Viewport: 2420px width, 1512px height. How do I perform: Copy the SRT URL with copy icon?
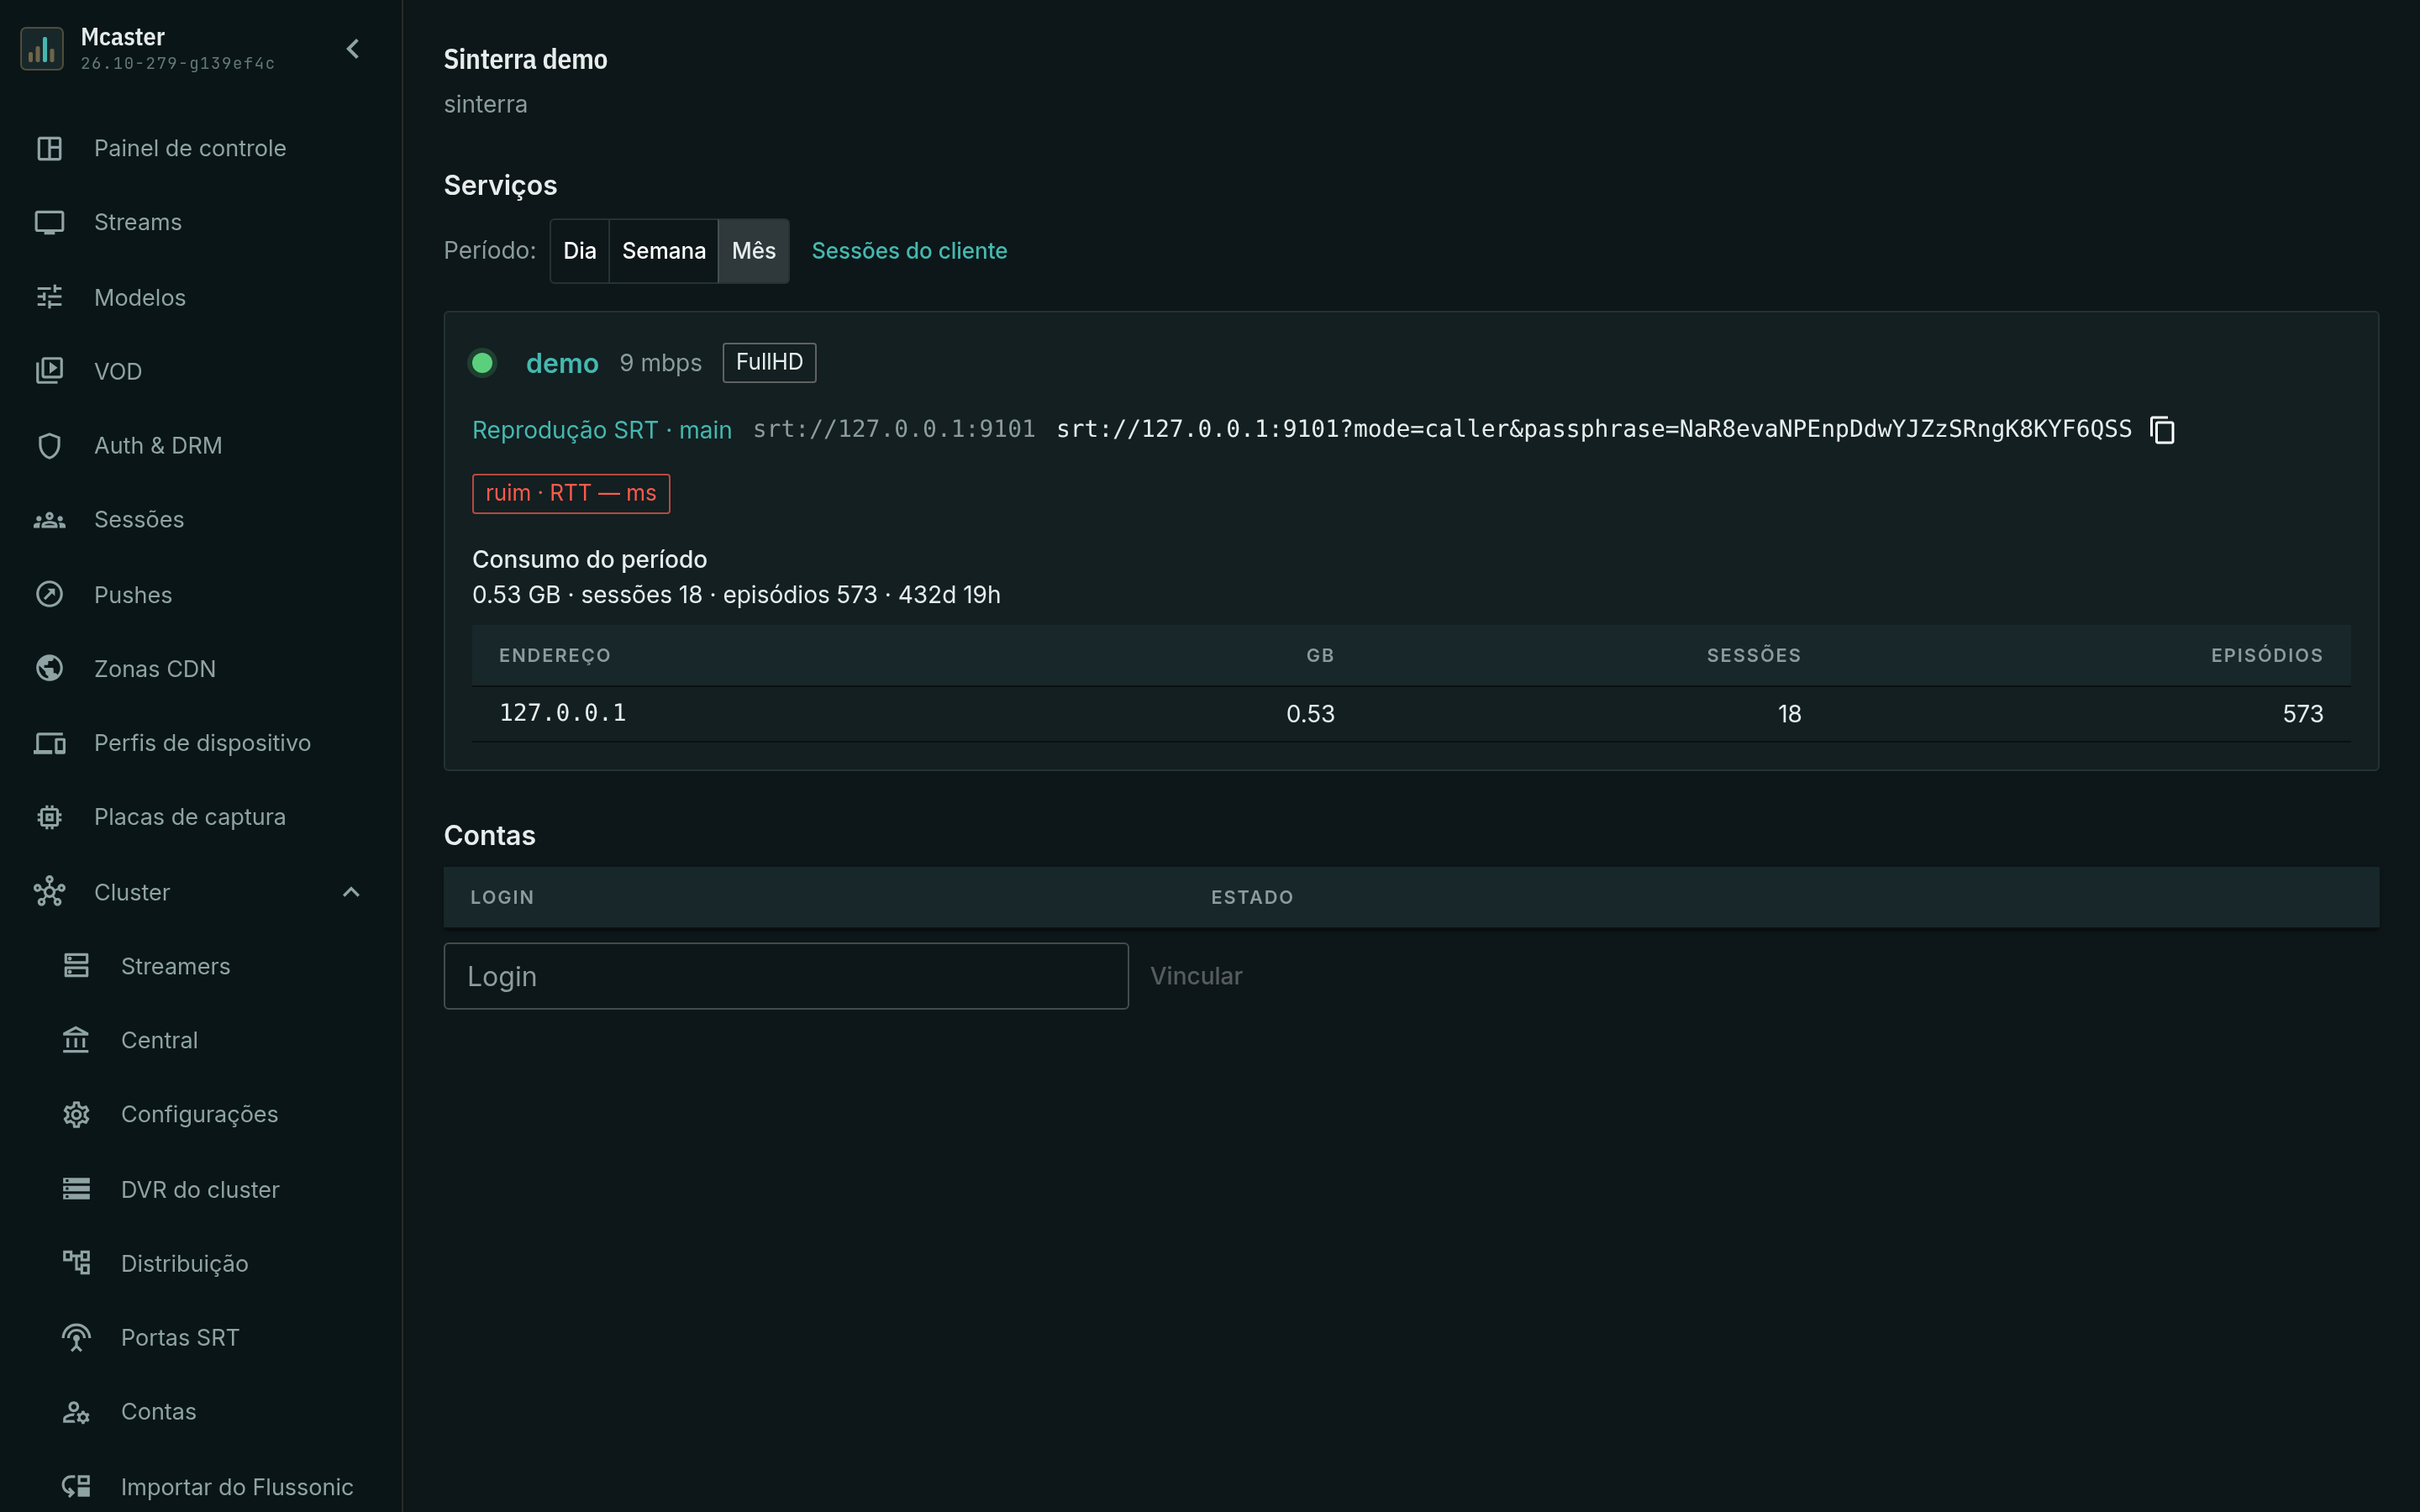[x=2162, y=430]
